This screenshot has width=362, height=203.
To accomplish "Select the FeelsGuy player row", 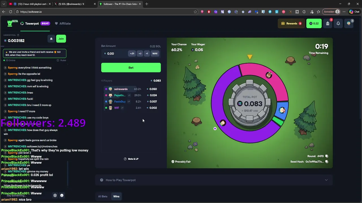I will 131,101.
